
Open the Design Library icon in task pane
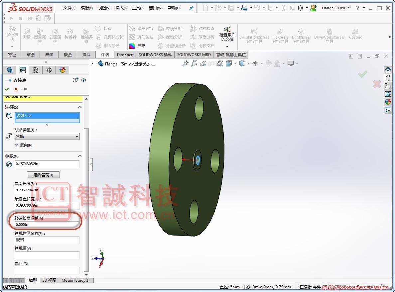pos(388,78)
